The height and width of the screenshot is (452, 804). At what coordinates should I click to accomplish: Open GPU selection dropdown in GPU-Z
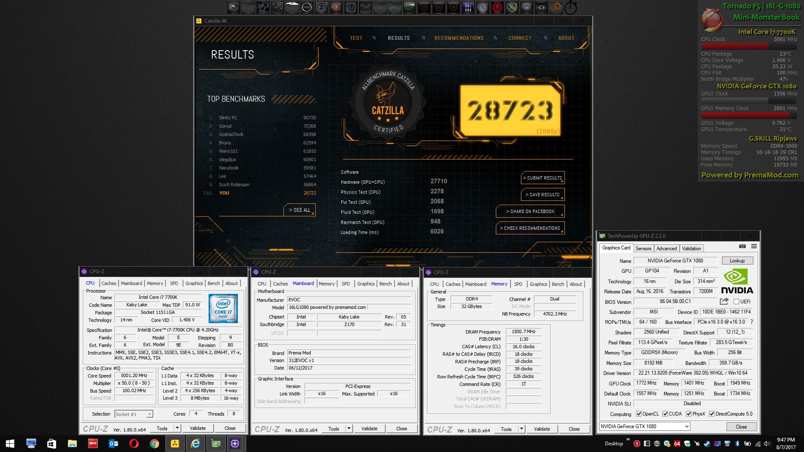point(644,426)
